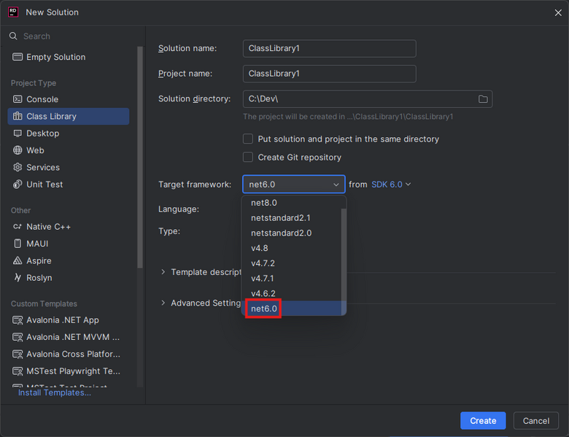
Task: Close the New Solution dialog
Action: tap(558, 12)
